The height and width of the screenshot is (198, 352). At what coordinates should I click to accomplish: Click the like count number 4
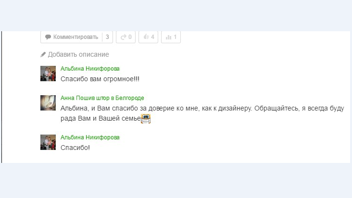point(152,37)
